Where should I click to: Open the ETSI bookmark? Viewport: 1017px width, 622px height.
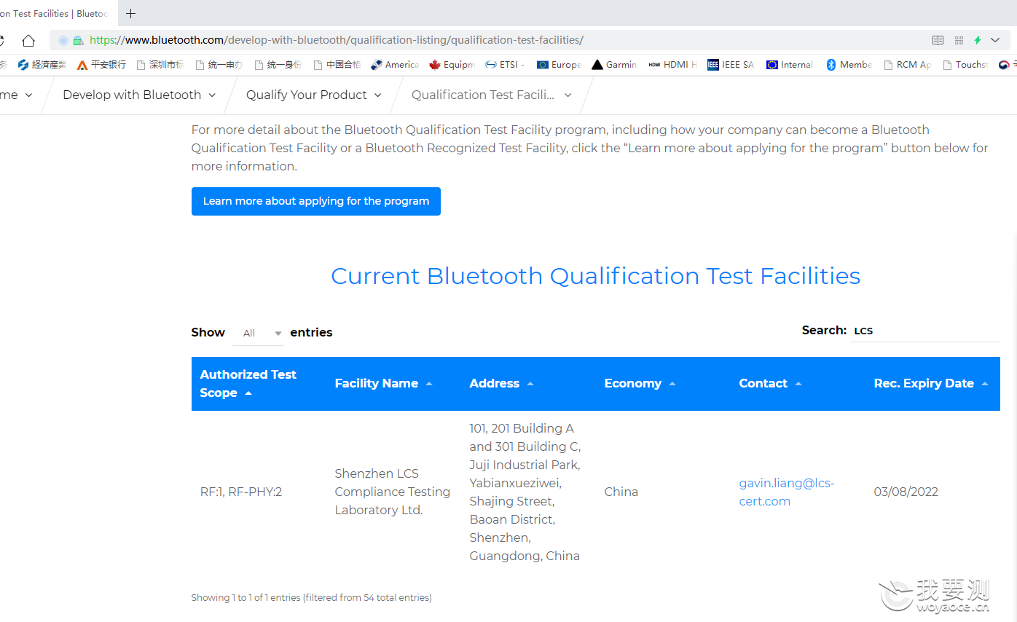click(x=505, y=65)
